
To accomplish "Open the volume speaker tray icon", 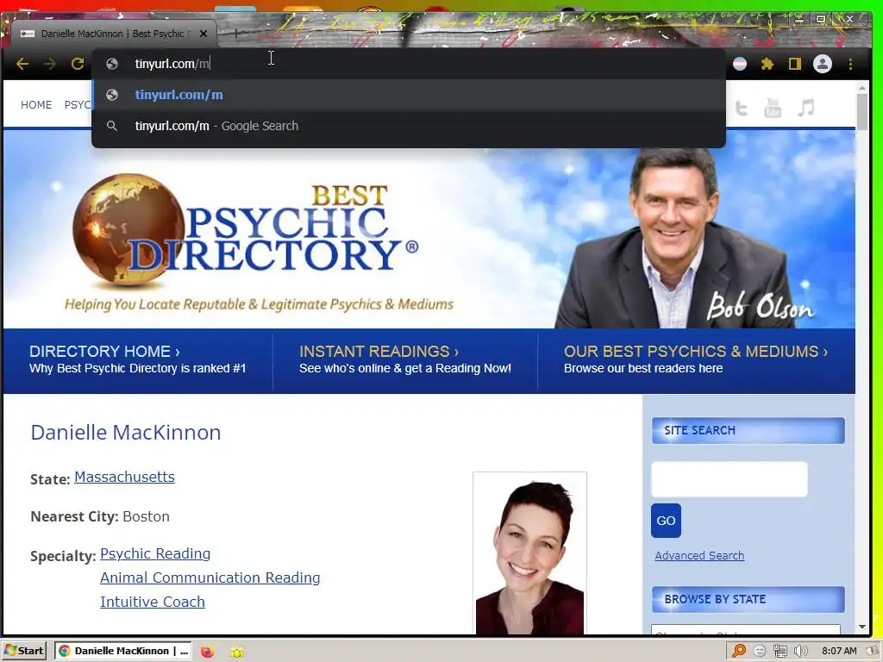I will click(801, 651).
